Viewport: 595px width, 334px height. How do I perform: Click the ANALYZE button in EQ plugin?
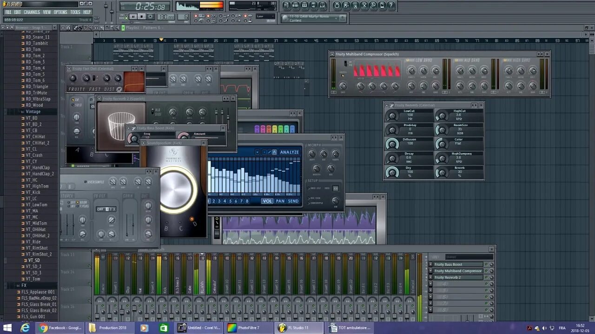290,152
